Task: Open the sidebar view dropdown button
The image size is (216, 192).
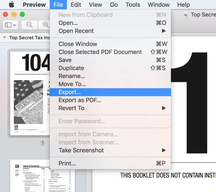Action: [x=11, y=25]
